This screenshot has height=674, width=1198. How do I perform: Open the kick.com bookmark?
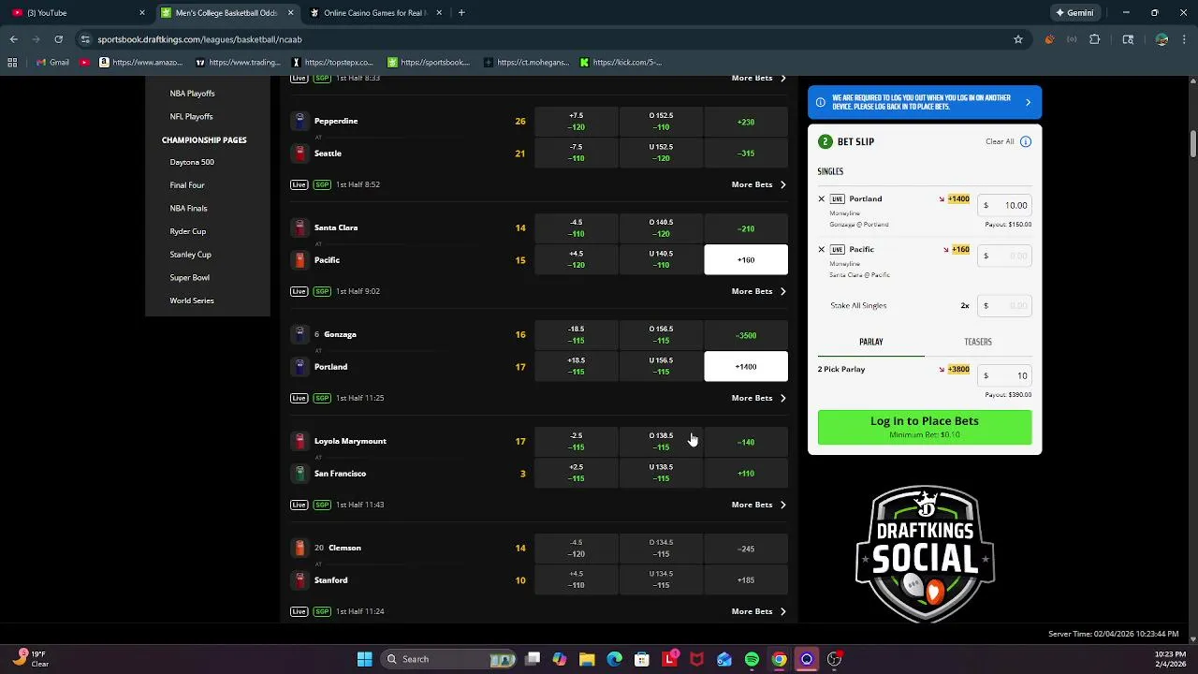pos(621,63)
